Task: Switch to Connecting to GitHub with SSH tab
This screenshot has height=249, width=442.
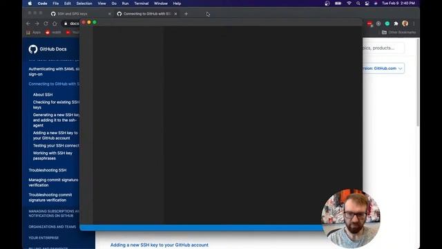Action: [x=147, y=14]
